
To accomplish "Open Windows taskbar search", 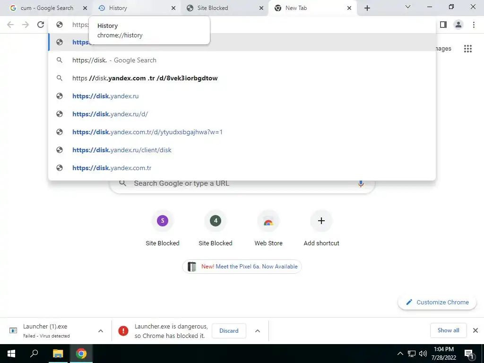I will 34,354.
